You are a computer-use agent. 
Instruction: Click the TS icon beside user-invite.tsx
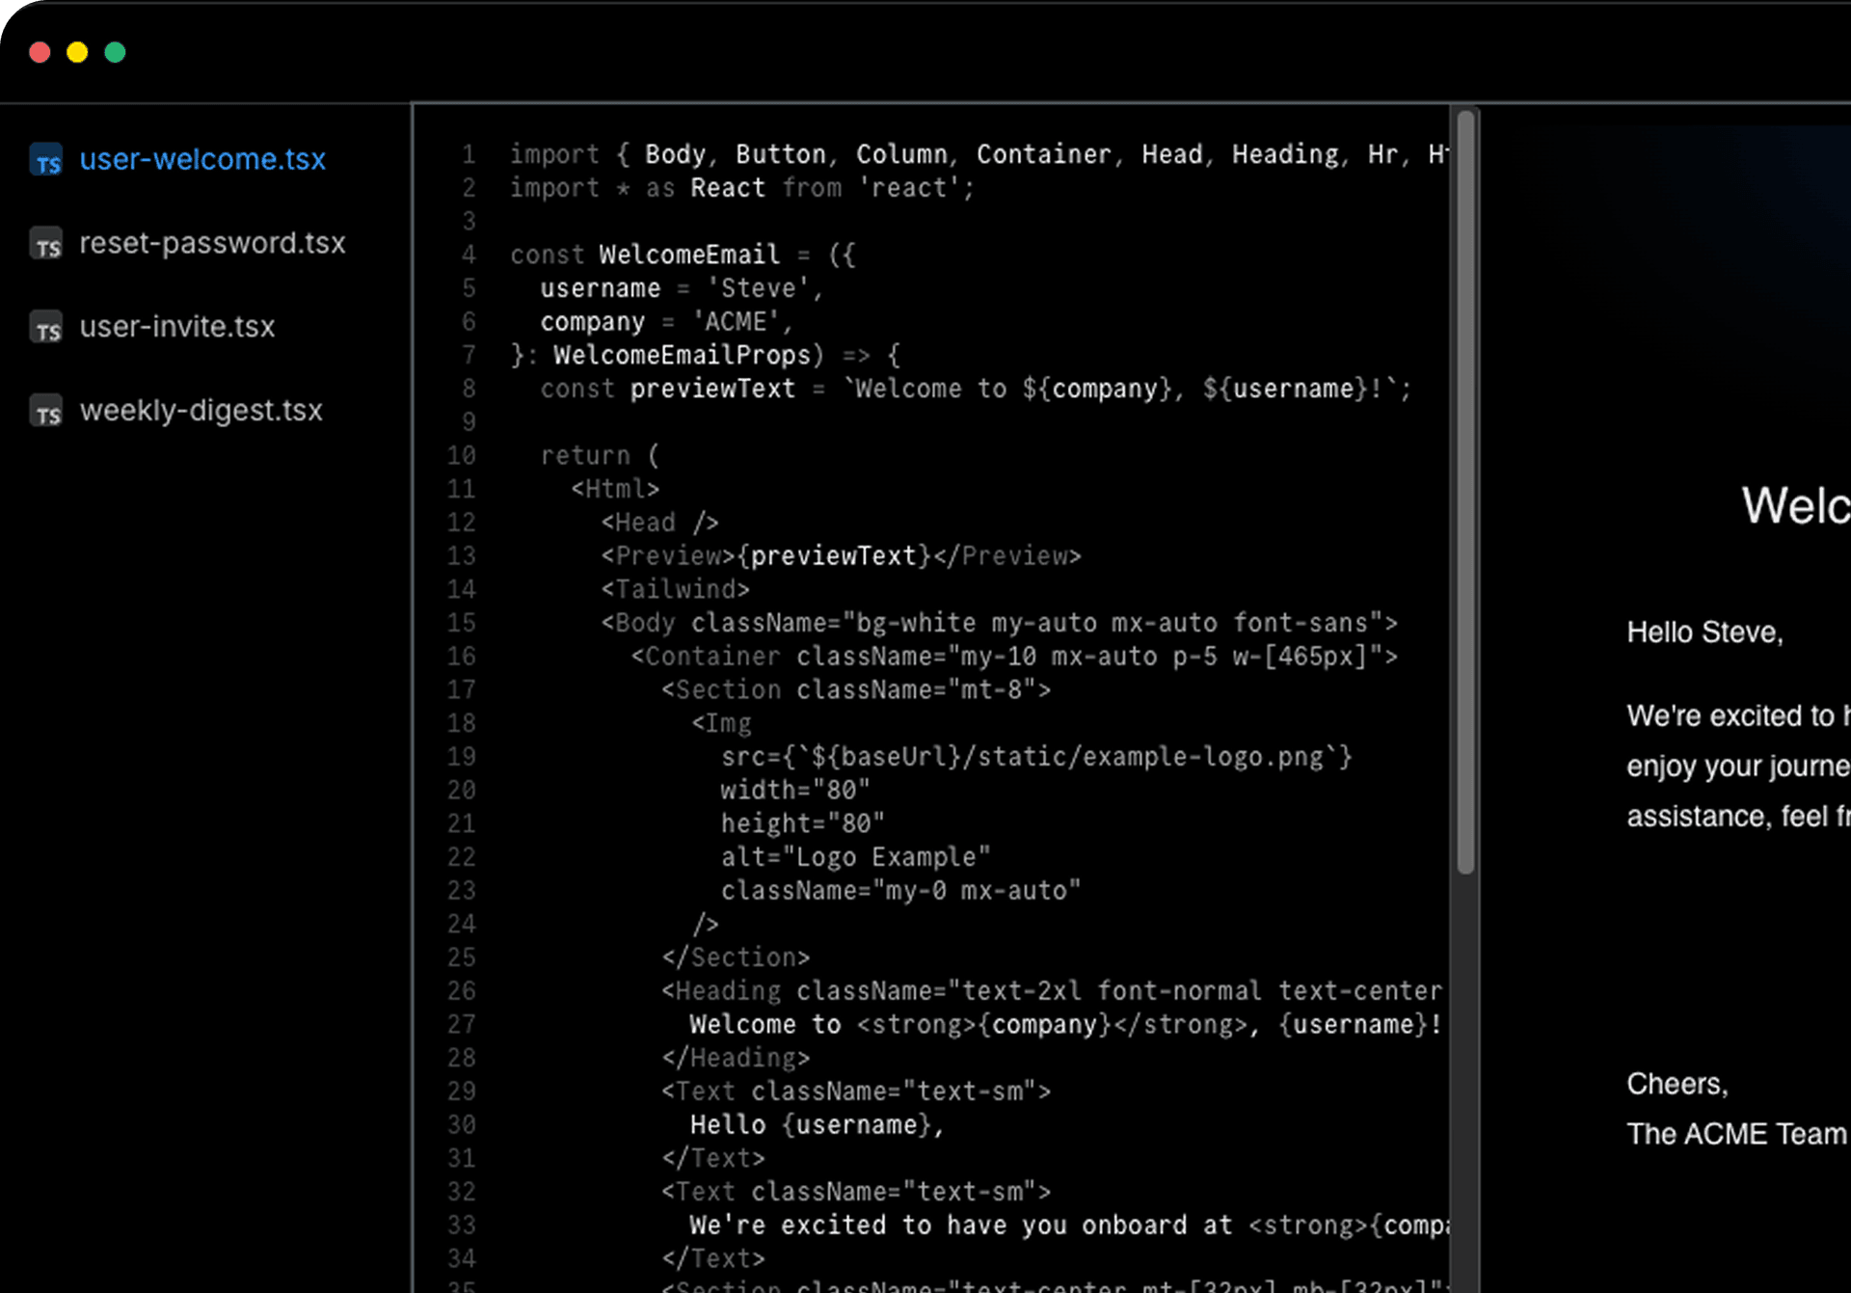(x=46, y=328)
